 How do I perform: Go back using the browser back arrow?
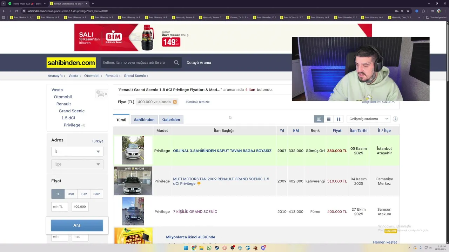click(4, 11)
